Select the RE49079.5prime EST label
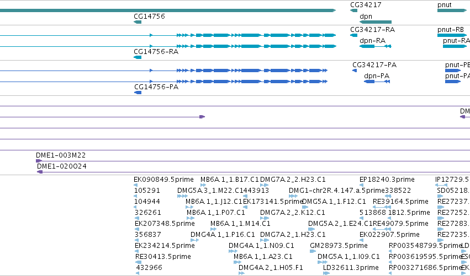470x276 pixels. click(x=400, y=224)
